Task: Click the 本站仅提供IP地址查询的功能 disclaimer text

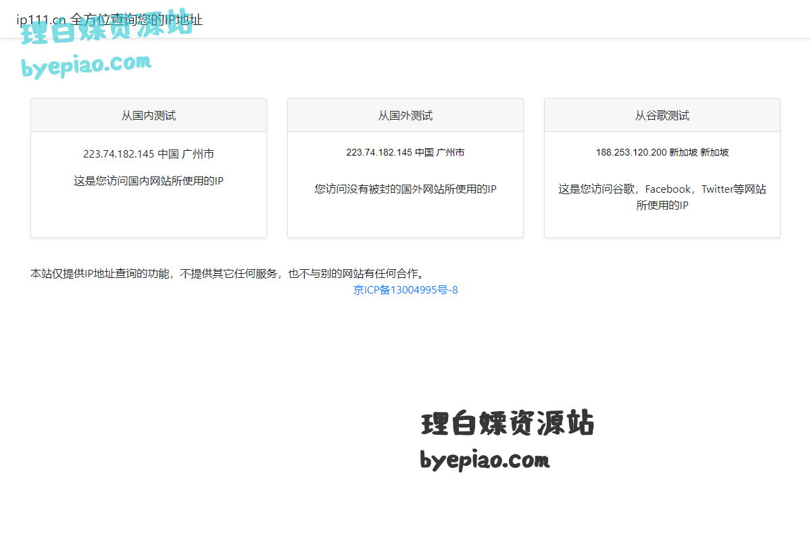Action: point(228,274)
